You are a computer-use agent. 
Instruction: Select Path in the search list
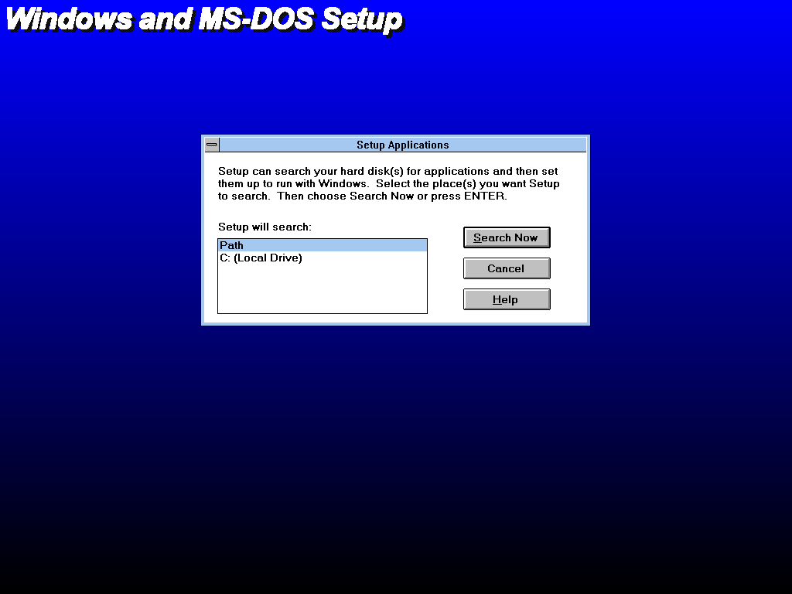coord(323,245)
